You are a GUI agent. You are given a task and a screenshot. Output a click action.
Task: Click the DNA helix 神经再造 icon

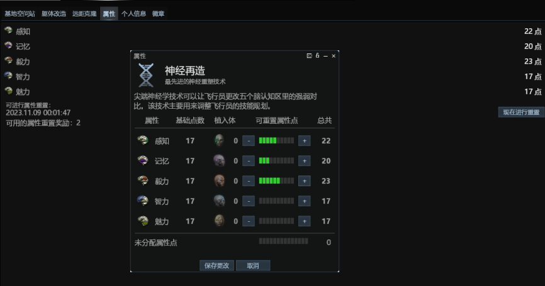tap(146, 75)
